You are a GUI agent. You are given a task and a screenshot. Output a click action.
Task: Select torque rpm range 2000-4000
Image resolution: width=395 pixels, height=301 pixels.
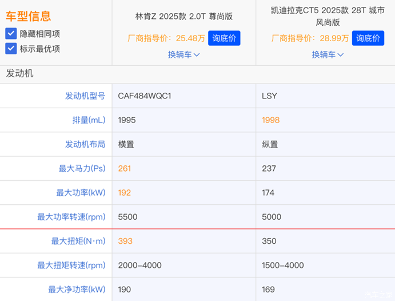tap(140, 265)
